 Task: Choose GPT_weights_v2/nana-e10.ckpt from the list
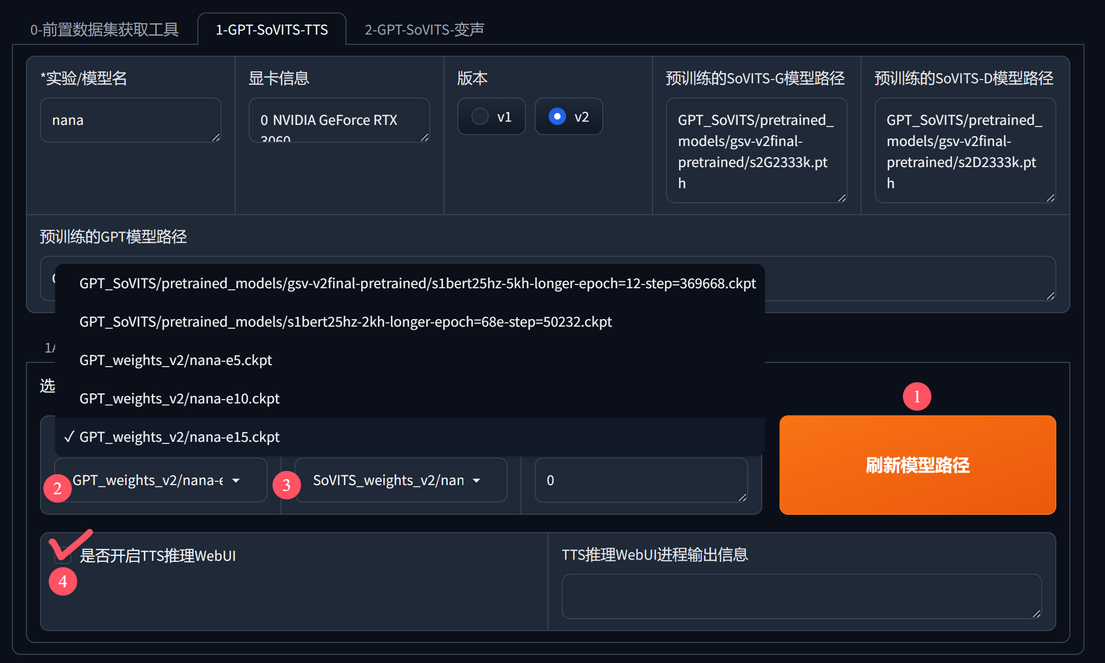click(179, 399)
